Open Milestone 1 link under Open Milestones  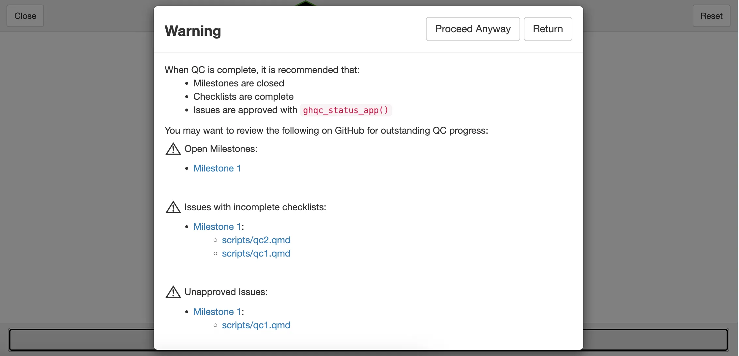tap(217, 168)
